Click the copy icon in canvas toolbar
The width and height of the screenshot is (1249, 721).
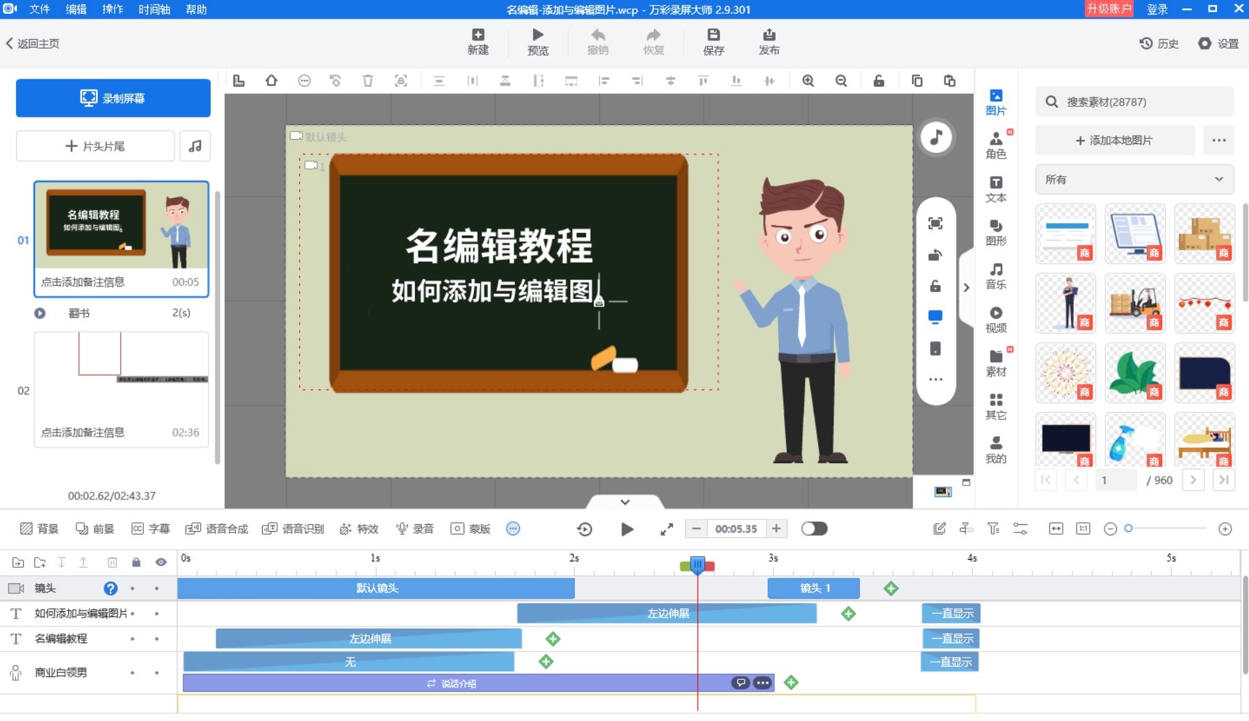(x=917, y=81)
